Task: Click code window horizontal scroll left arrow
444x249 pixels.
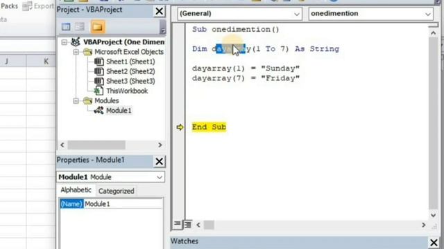Action: click(198, 225)
